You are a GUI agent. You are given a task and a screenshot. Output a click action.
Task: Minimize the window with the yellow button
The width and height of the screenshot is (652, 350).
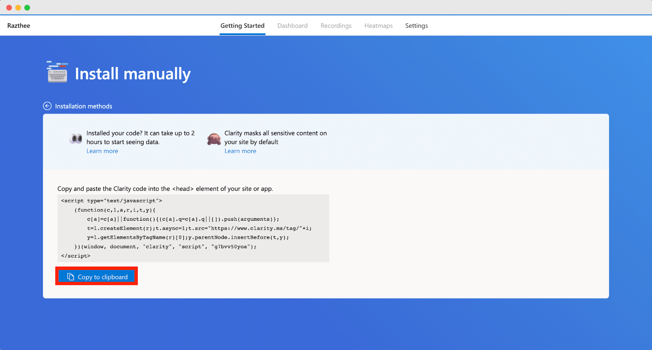click(18, 8)
